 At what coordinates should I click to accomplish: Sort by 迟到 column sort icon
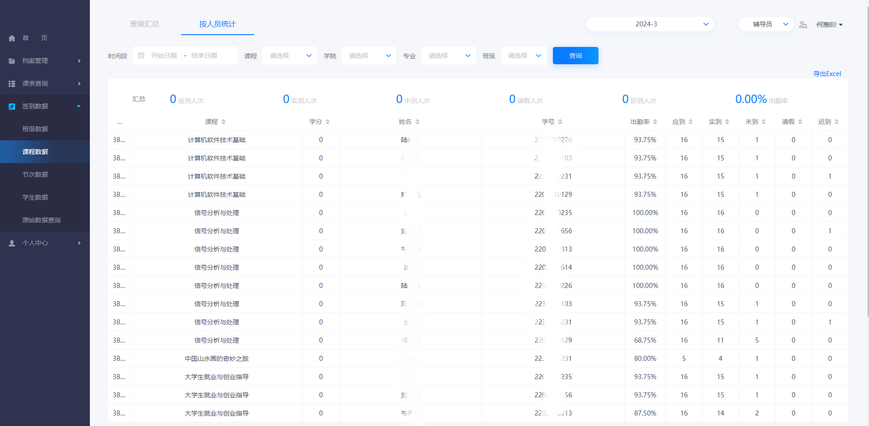837,122
